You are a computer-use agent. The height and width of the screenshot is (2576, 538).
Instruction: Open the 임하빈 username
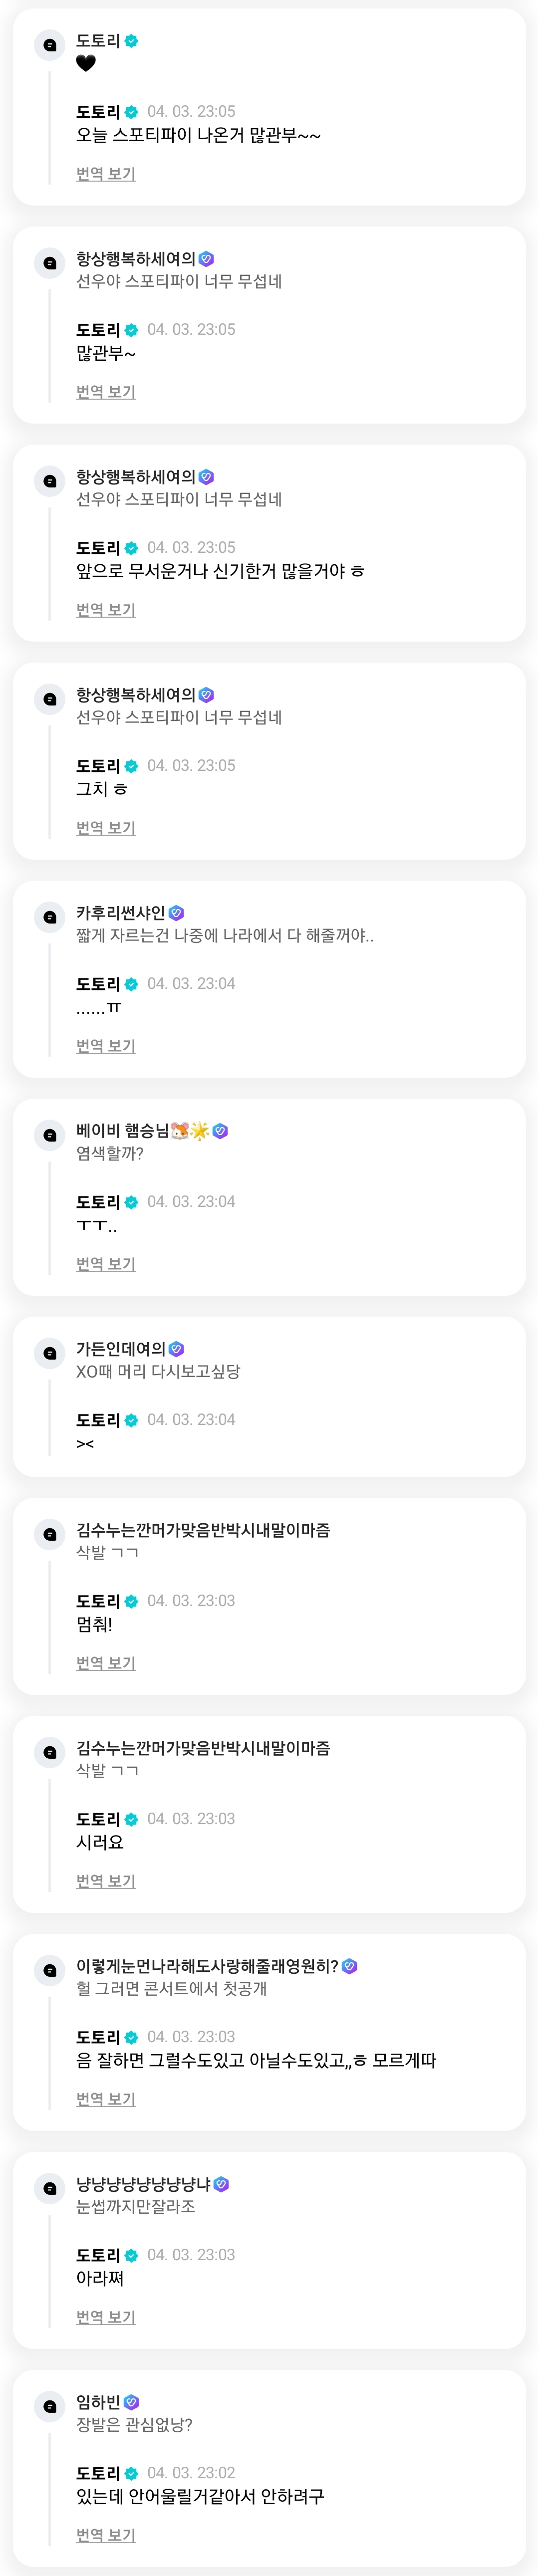[98, 2401]
